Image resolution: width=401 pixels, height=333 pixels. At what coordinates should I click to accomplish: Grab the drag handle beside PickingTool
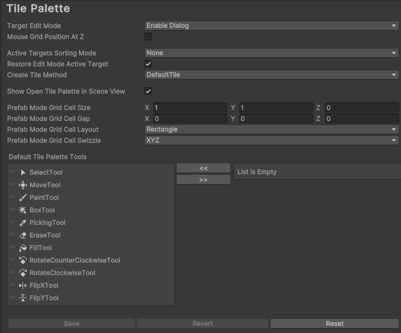click(13, 222)
